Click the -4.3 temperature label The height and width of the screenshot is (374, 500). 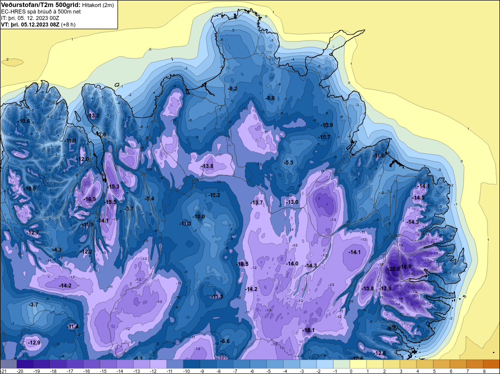[57, 249]
